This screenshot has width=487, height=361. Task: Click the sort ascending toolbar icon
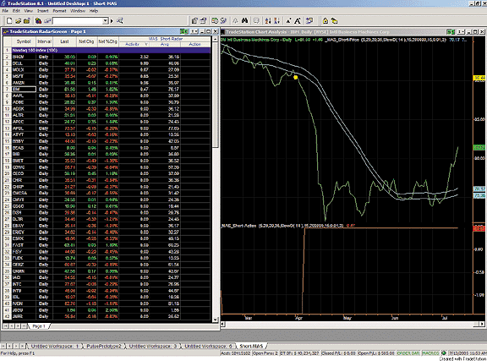click(x=268, y=21)
